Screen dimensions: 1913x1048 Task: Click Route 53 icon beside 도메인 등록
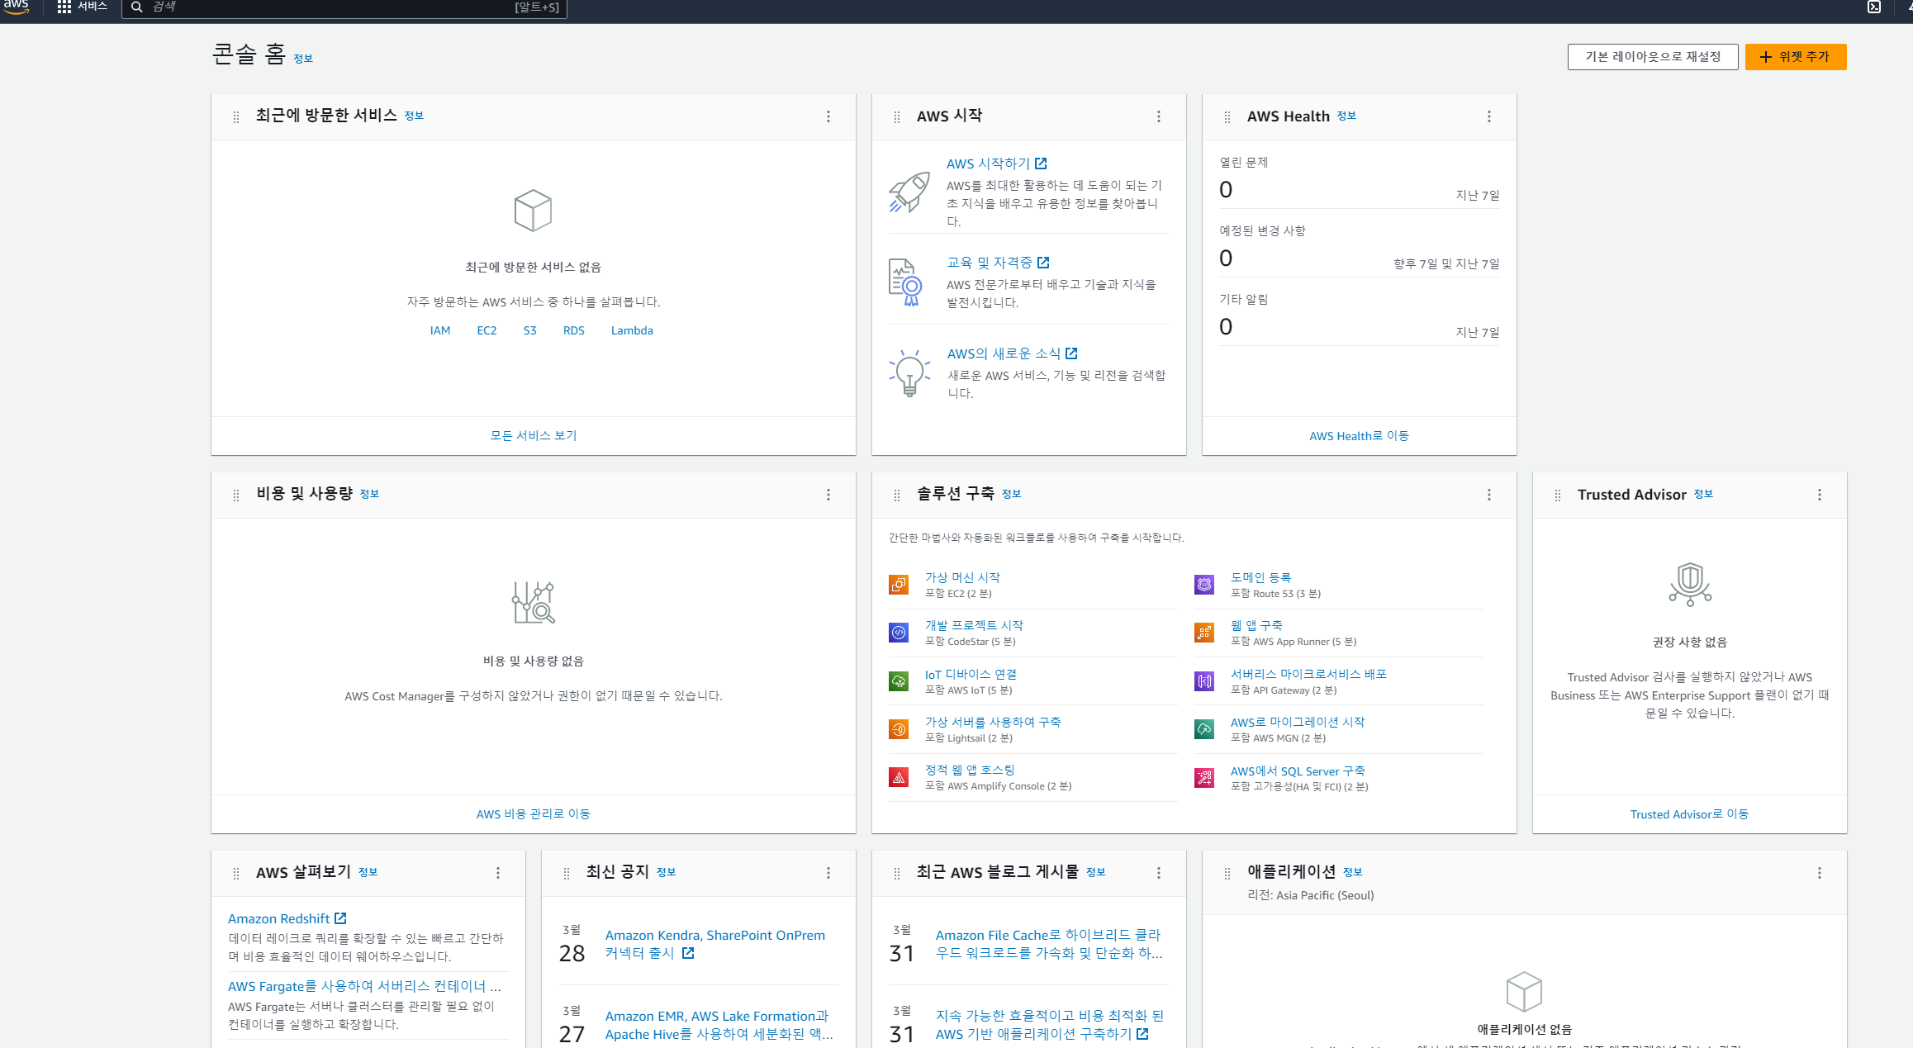point(1204,585)
